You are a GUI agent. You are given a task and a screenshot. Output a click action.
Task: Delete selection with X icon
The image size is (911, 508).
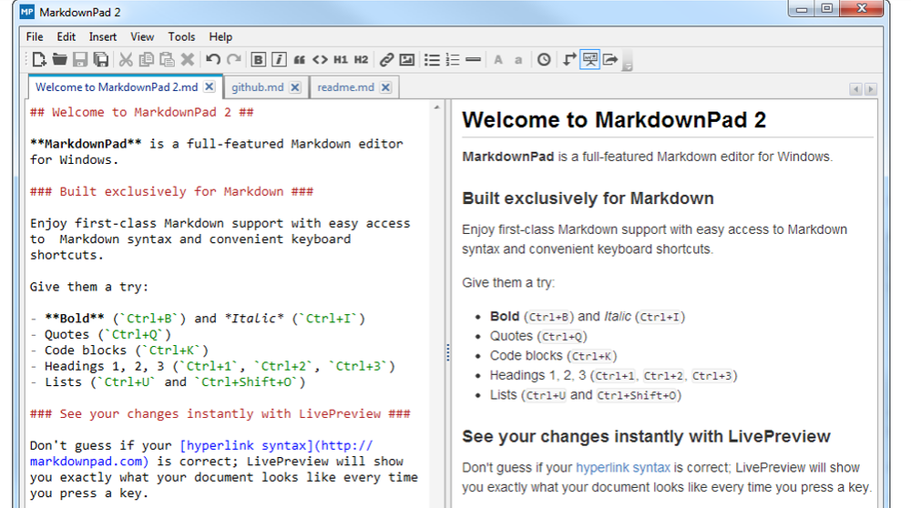click(187, 59)
